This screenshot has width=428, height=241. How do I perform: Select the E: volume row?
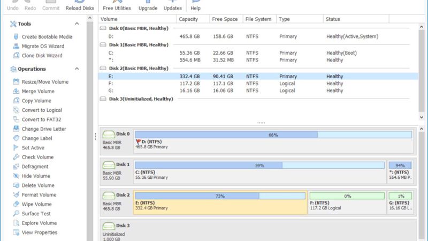click(258, 76)
